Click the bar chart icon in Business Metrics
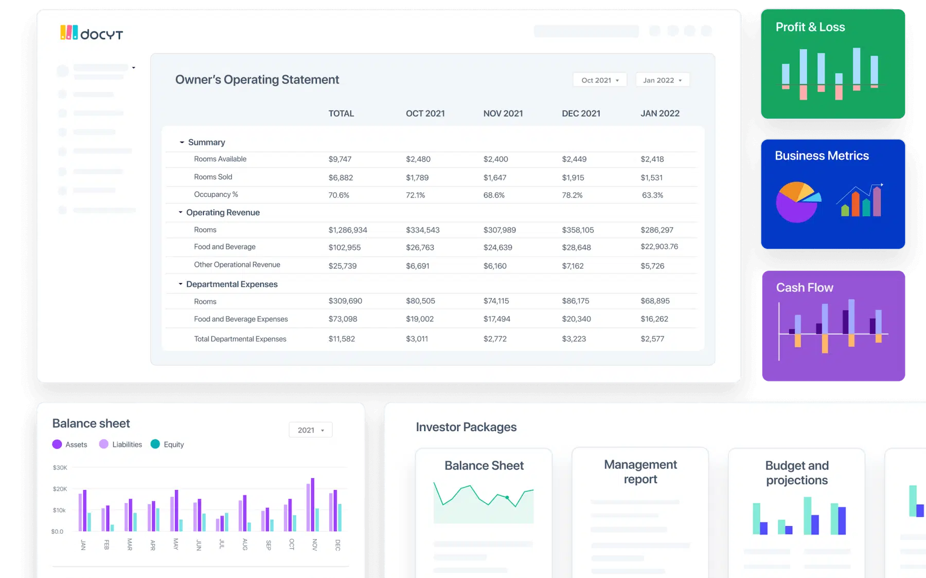This screenshot has width=926, height=578. 860,200
